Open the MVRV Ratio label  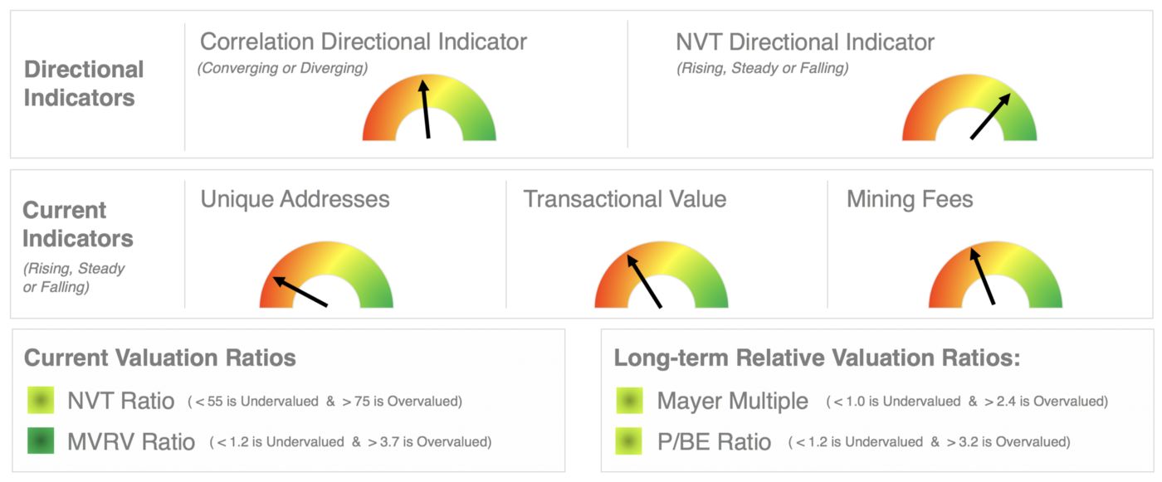pyautogui.click(x=131, y=441)
